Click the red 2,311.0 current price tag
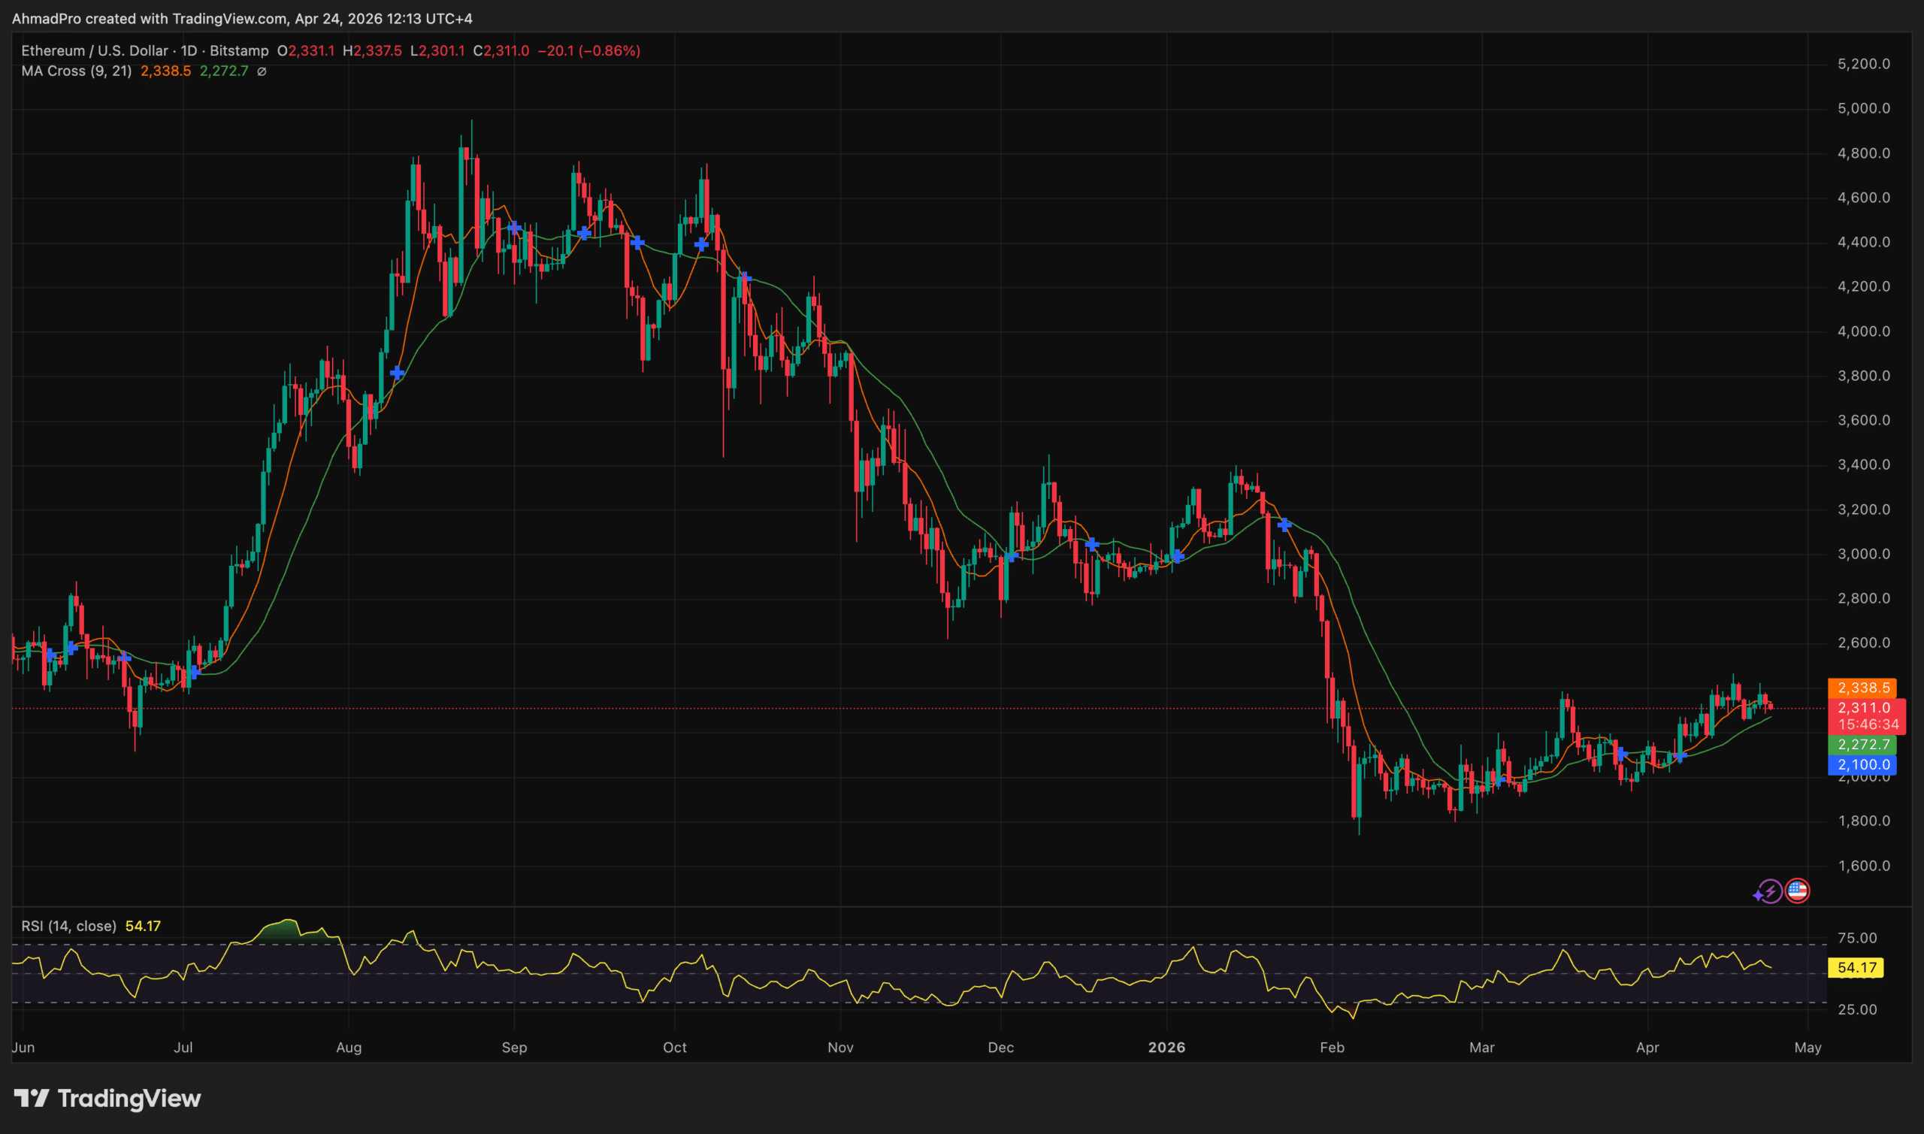Screen dimensions: 1924x1134 click(1865, 709)
